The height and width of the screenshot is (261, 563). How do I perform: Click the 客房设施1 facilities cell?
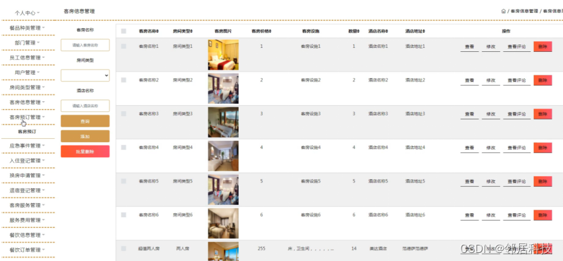pos(311,47)
